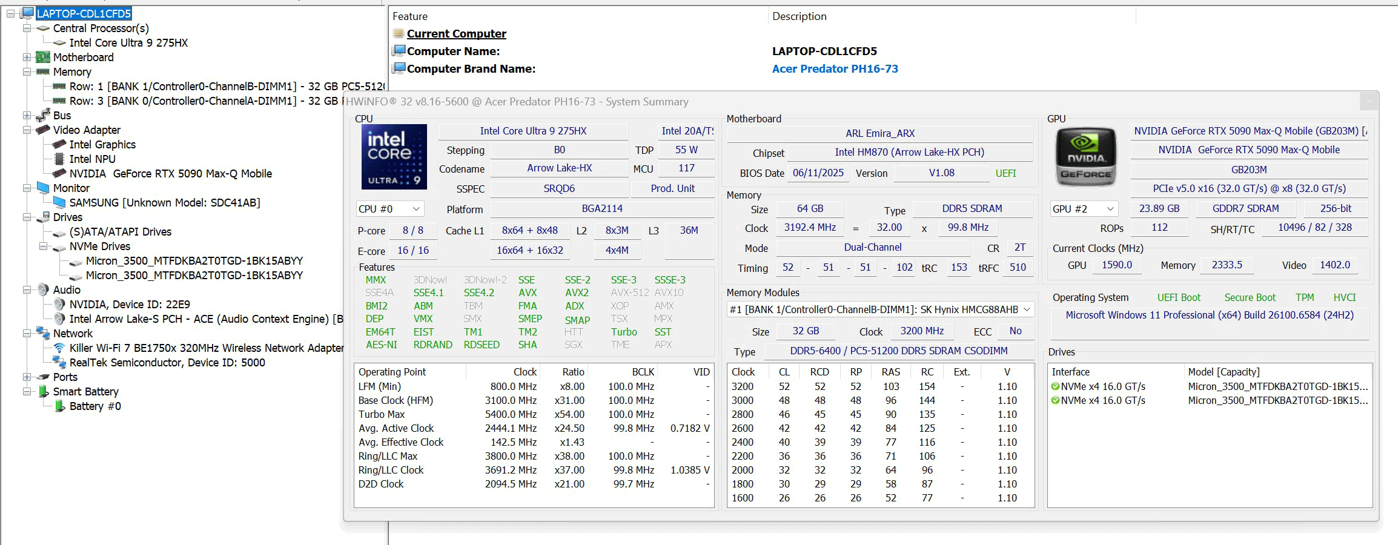
Task: Click the Intel Core Ultra 9 logo
Action: tap(394, 157)
